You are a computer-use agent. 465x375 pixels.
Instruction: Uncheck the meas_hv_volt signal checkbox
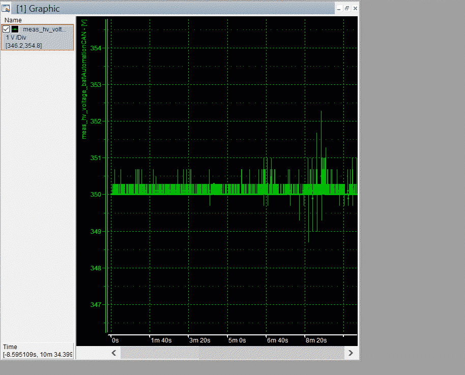tap(6, 29)
